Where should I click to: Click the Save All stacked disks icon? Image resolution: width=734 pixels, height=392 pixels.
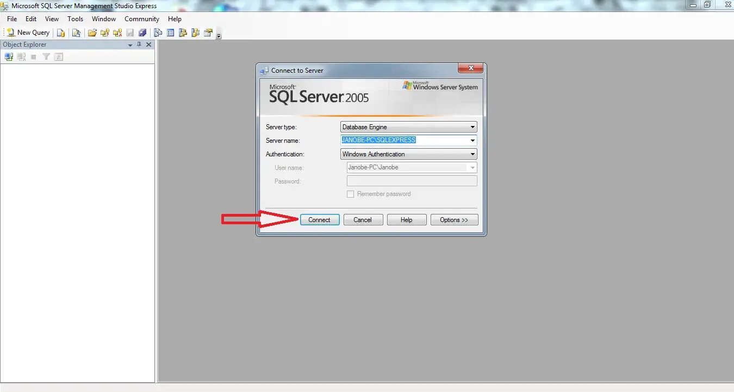tap(142, 33)
